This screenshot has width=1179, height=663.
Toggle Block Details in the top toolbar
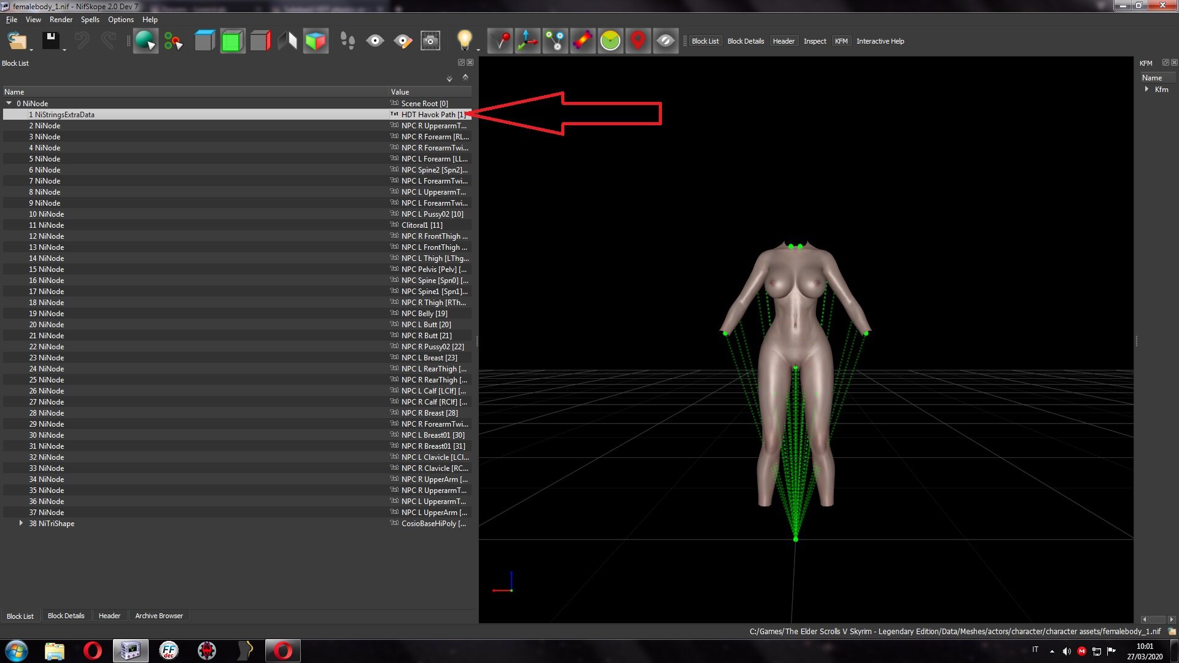point(745,41)
